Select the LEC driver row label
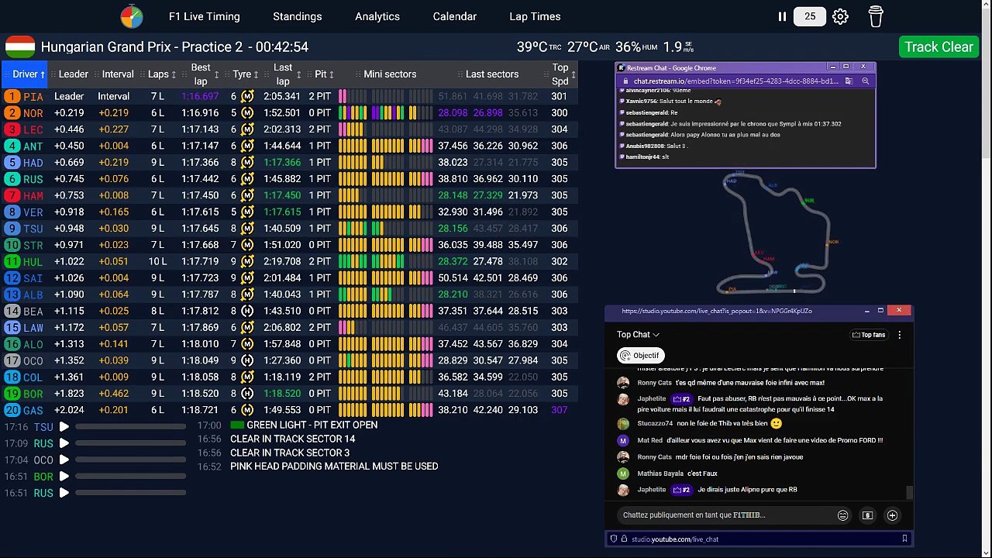992x558 pixels. (x=33, y=129)
